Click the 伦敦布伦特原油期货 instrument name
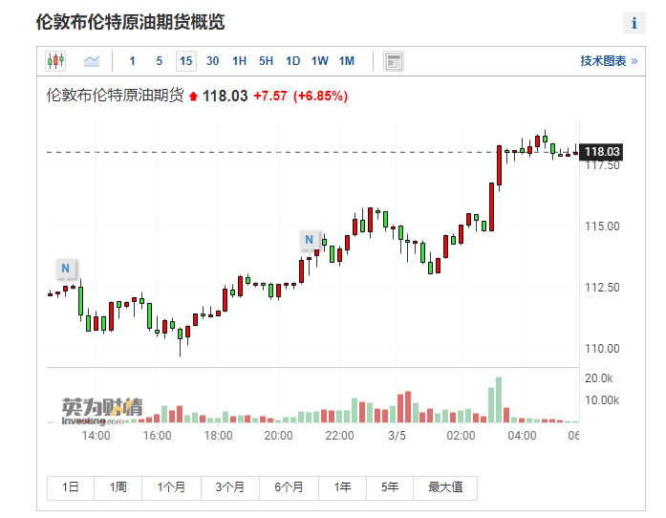The width and height of the screenshot is (666, 518). [115, 96]
